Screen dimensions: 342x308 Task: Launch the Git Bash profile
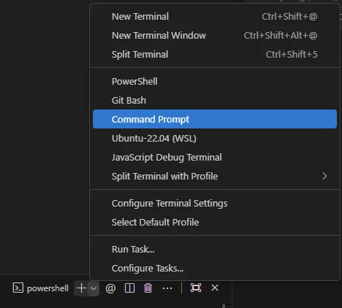[x=215, y=101]
